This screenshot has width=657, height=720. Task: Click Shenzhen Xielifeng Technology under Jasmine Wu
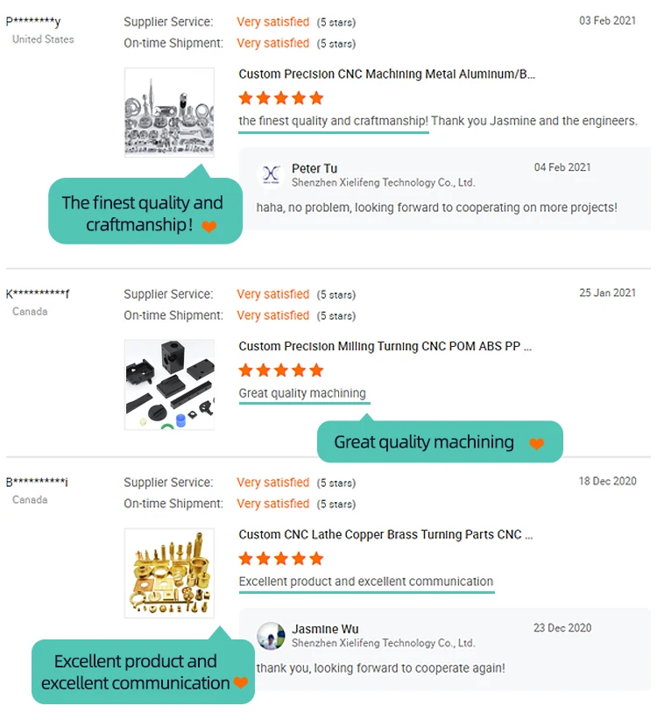click(x=383, y=643)
